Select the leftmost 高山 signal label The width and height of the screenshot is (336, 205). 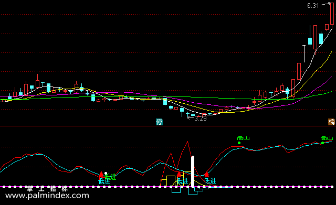244,138
